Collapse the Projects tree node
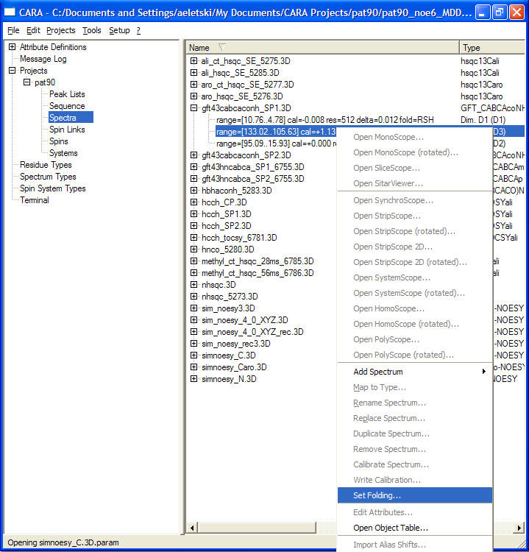 13,71
